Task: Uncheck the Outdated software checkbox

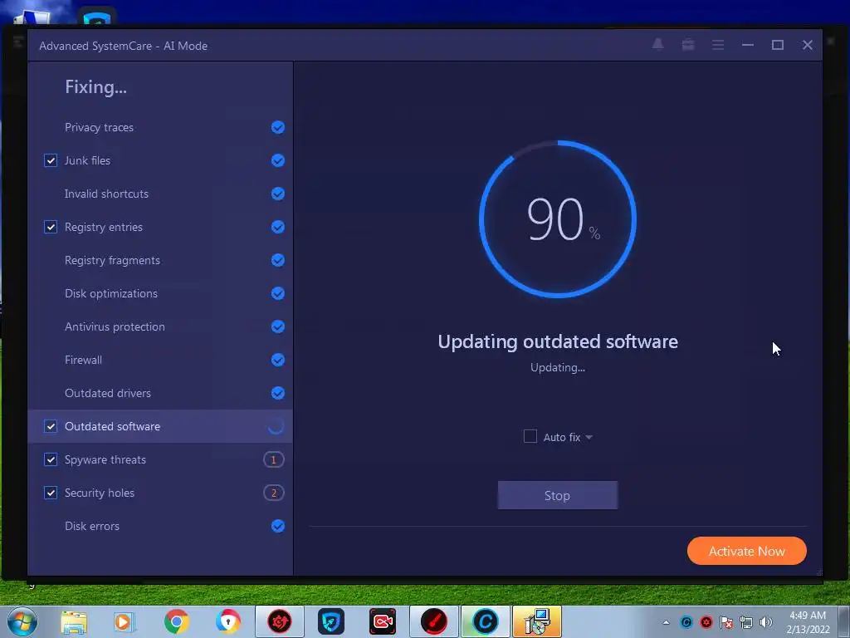Action: 51,426
